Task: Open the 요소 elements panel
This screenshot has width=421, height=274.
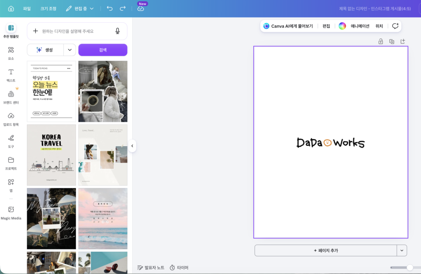Action: (x=11, y=53)
